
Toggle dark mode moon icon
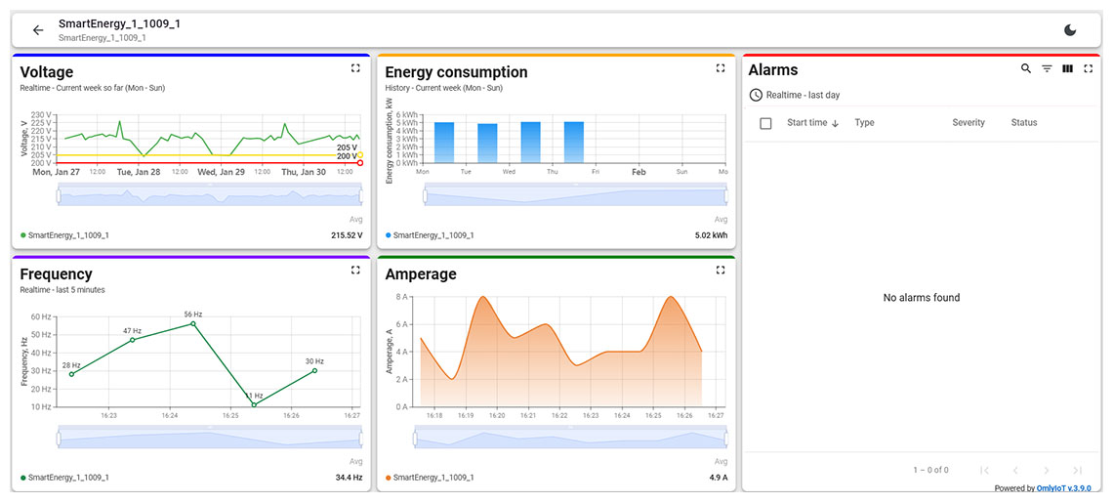pyautogui.click(x=1070, y=30)
